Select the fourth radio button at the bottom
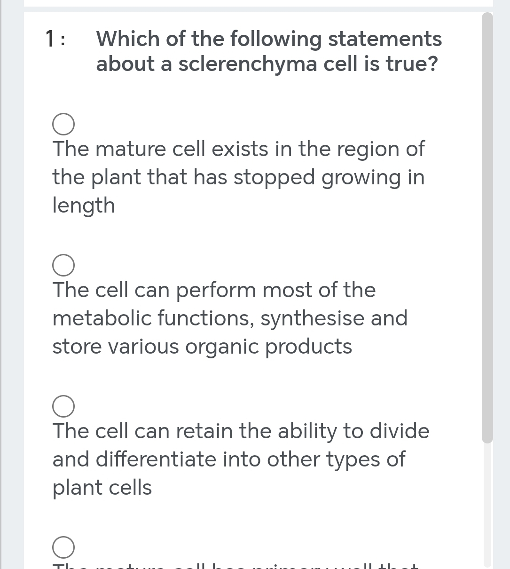This screenshot has width=510, height=569. point(63,547)
